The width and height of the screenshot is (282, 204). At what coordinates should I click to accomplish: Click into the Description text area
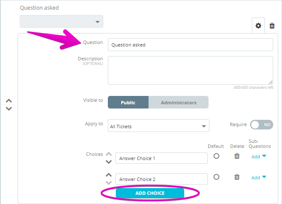191,70
